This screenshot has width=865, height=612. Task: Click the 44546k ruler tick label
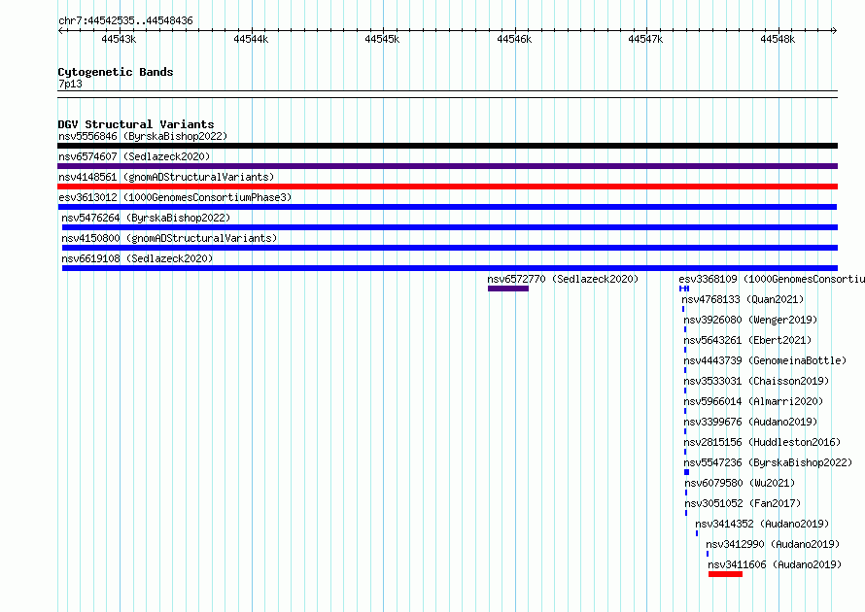tap(514, 39)
